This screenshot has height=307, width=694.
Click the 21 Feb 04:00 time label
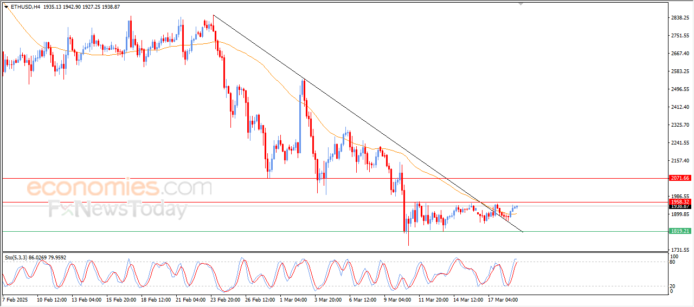(x=190, y=299)
